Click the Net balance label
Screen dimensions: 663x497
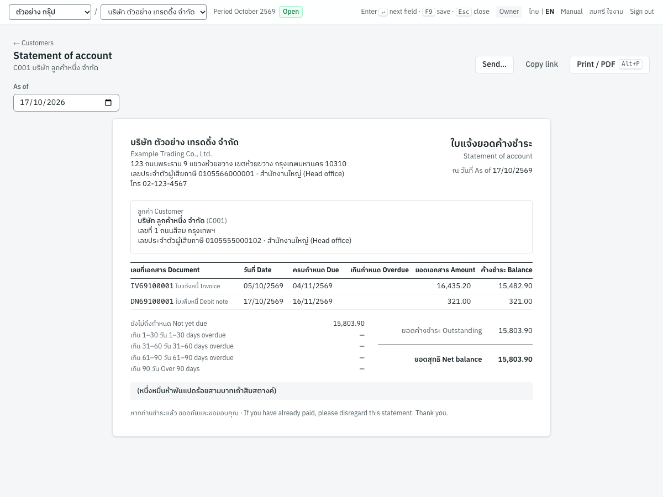click(448, 359)
